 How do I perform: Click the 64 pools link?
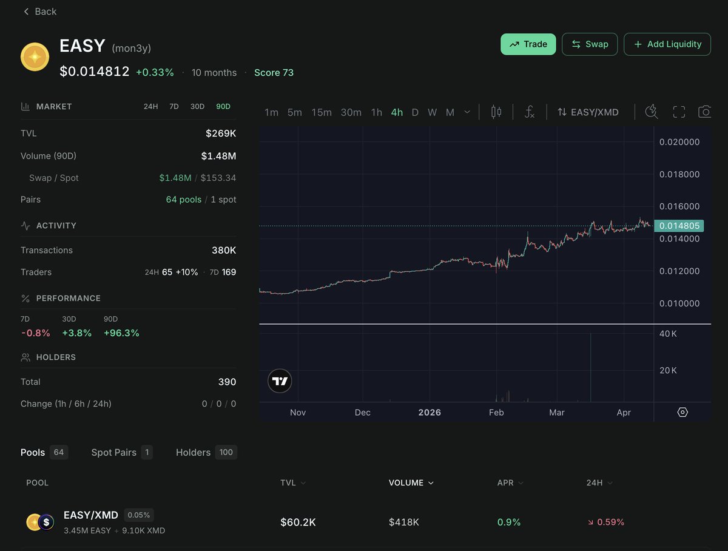pyautogui.click(x=184, y=200)
